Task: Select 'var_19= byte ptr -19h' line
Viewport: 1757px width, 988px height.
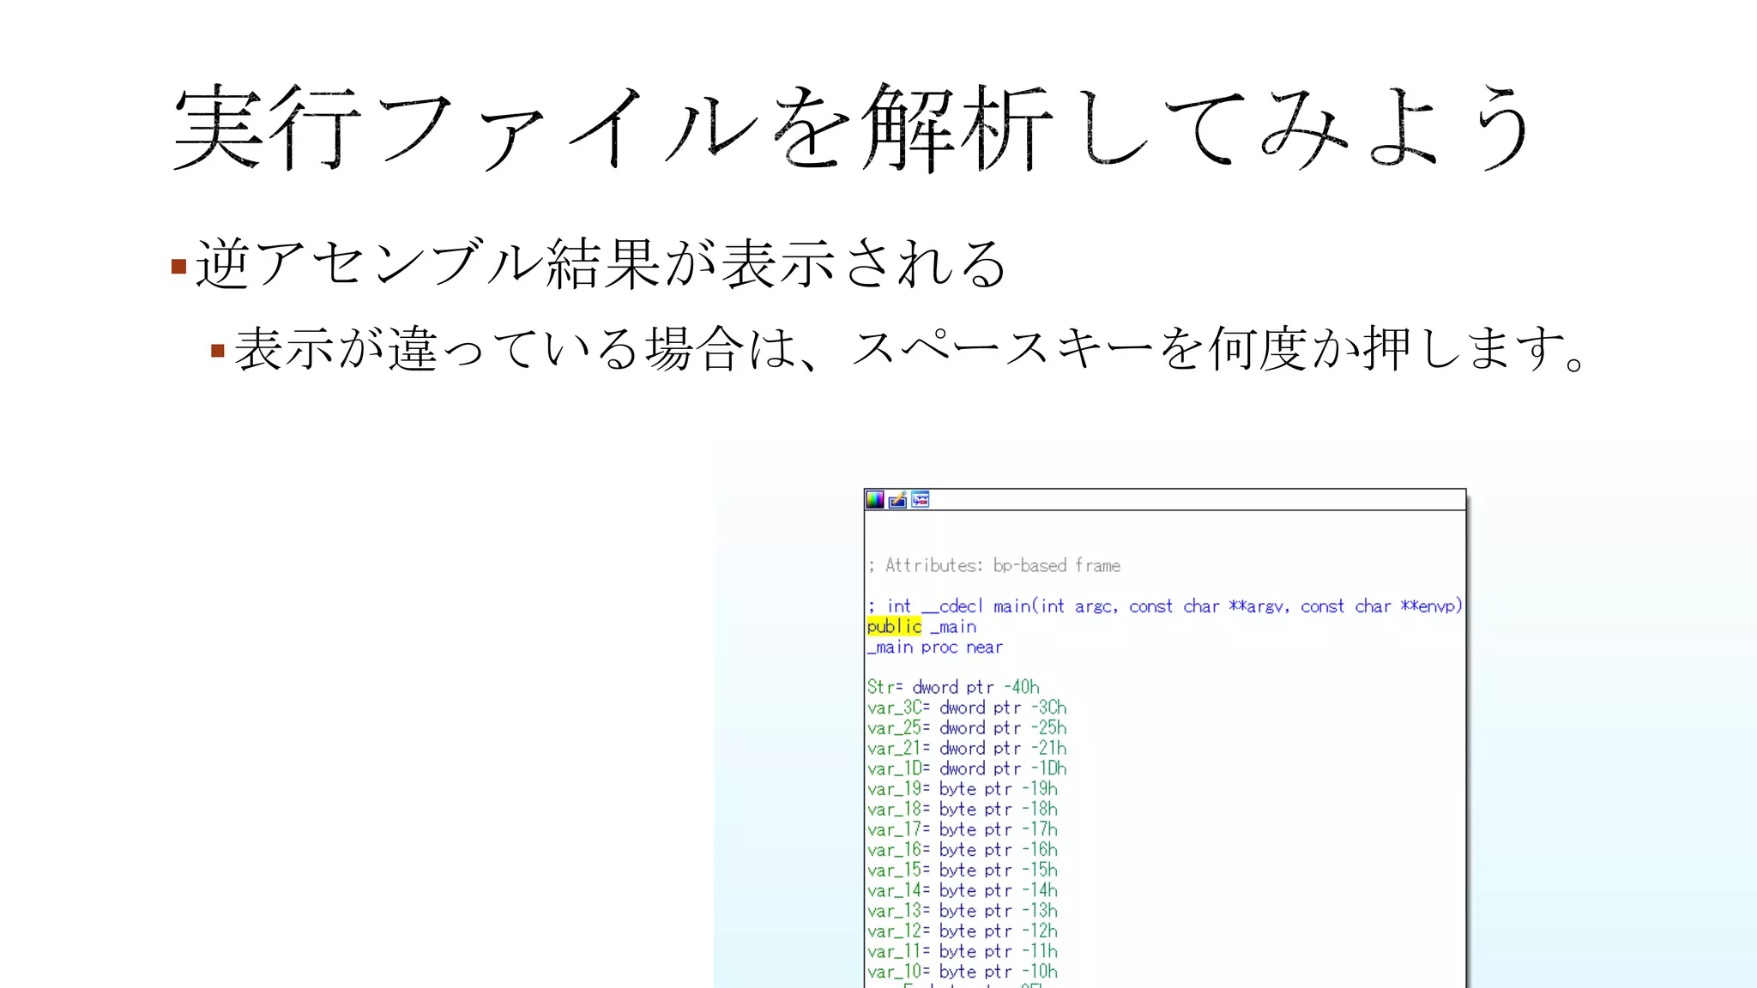Action: [963, 789]
